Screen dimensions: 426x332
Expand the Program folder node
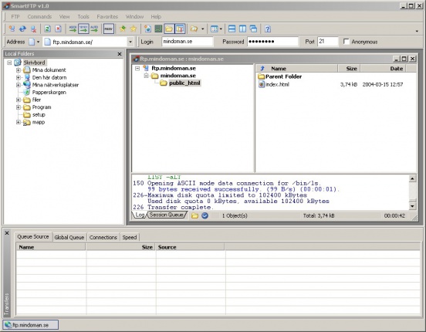pos(19,107)
